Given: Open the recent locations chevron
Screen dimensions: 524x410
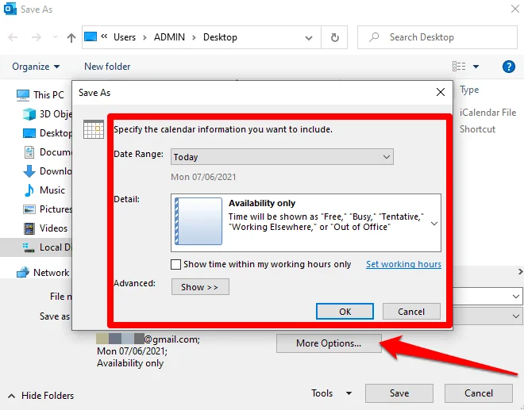Looking at the screenshot, I should 55,37.
